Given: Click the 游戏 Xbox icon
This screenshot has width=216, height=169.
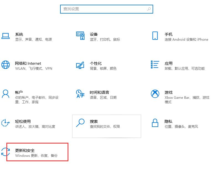Looking at the screenshot, I should (155, 94).
